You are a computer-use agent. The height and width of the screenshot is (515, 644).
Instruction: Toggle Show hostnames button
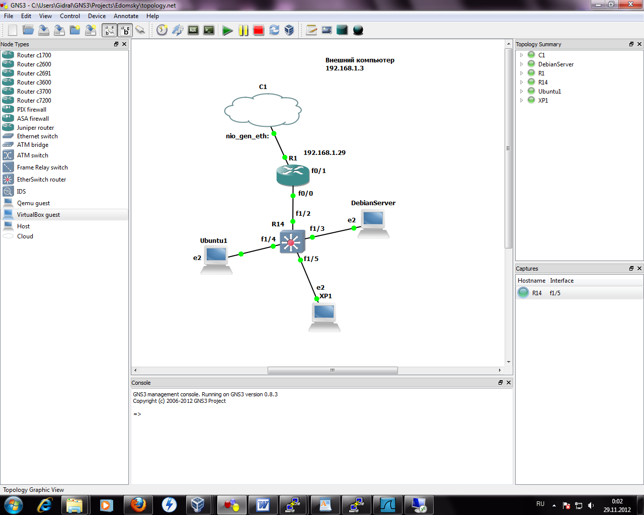(125, 30)
